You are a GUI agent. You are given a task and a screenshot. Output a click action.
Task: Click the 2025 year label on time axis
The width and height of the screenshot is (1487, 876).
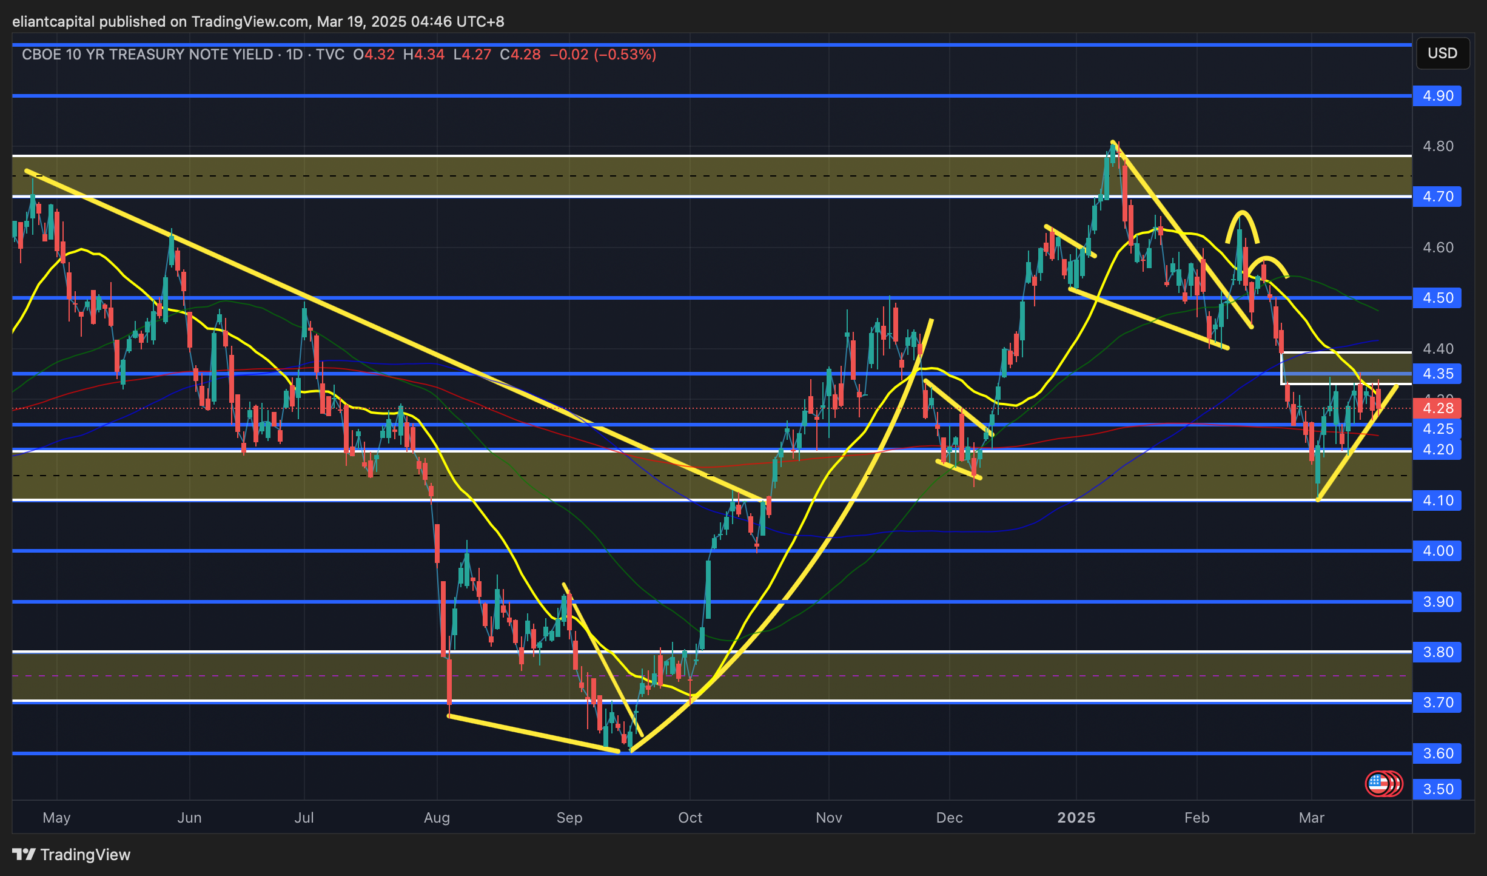(1076, 818)
